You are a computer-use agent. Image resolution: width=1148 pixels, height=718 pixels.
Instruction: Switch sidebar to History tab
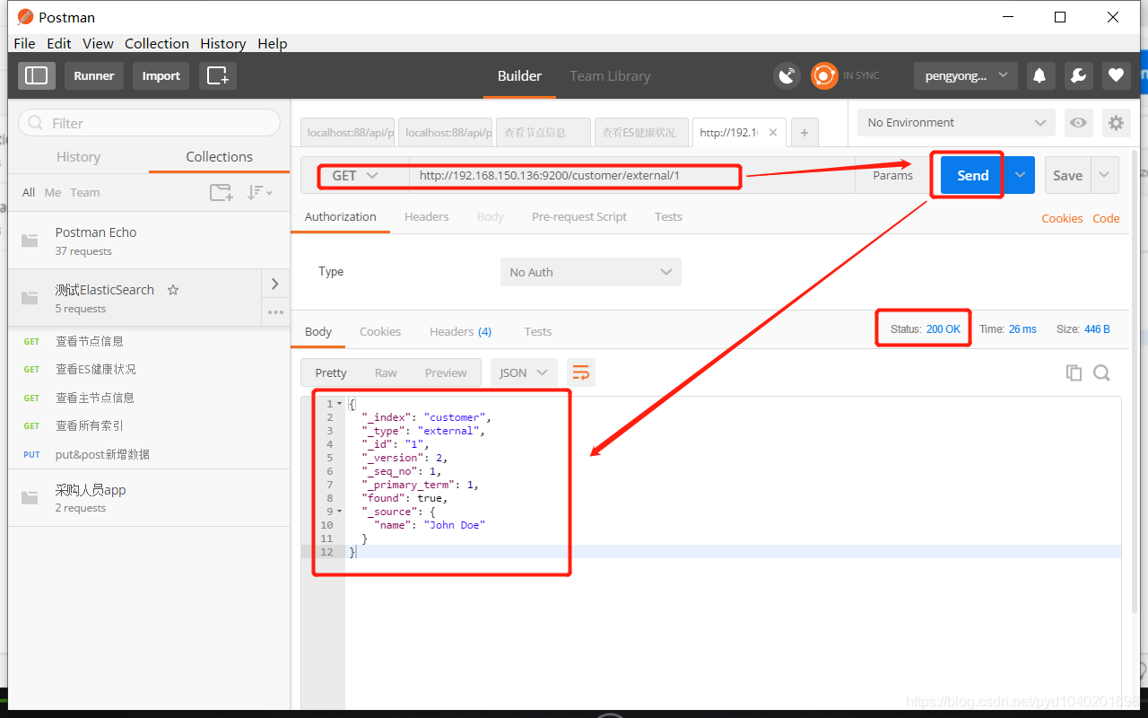click(78, 156)
